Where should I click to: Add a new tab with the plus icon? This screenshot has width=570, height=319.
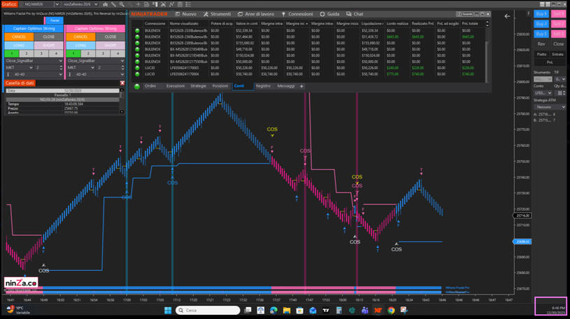point(301,87)
